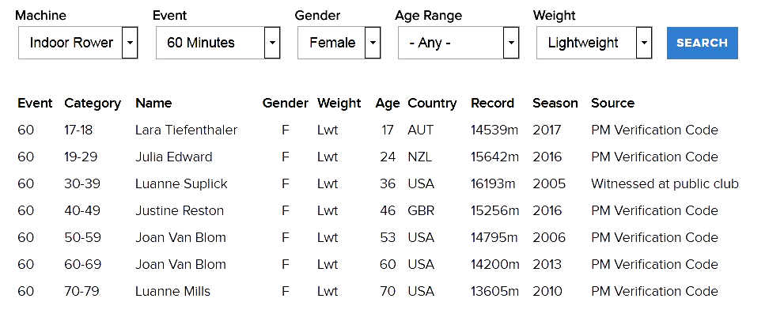
Task: Expand the Age Range dropdown
Action: point(458,43)
